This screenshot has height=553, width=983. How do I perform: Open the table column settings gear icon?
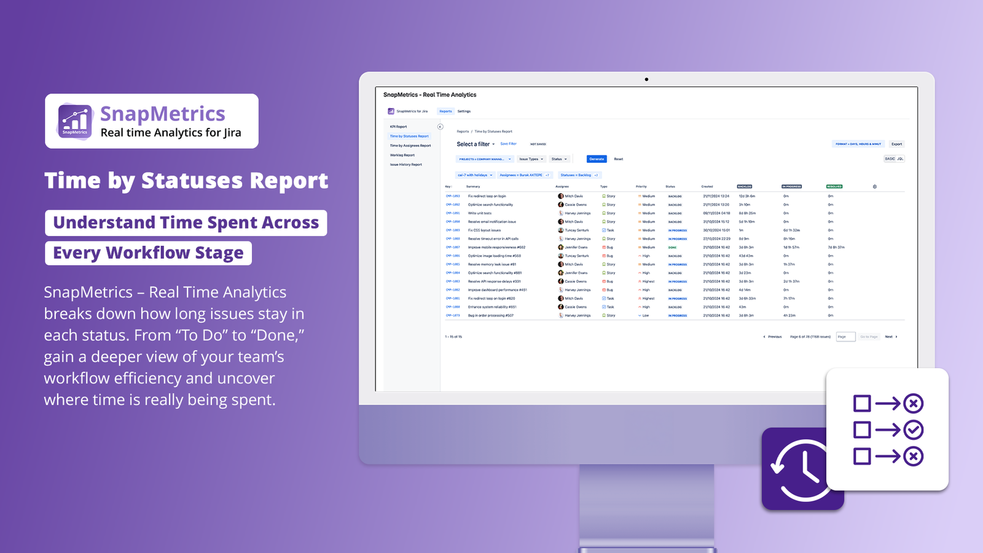(875, 187)
